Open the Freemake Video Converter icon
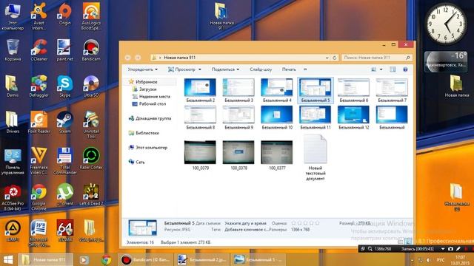The height and width of the screenshot is (266, 474). 39,161
